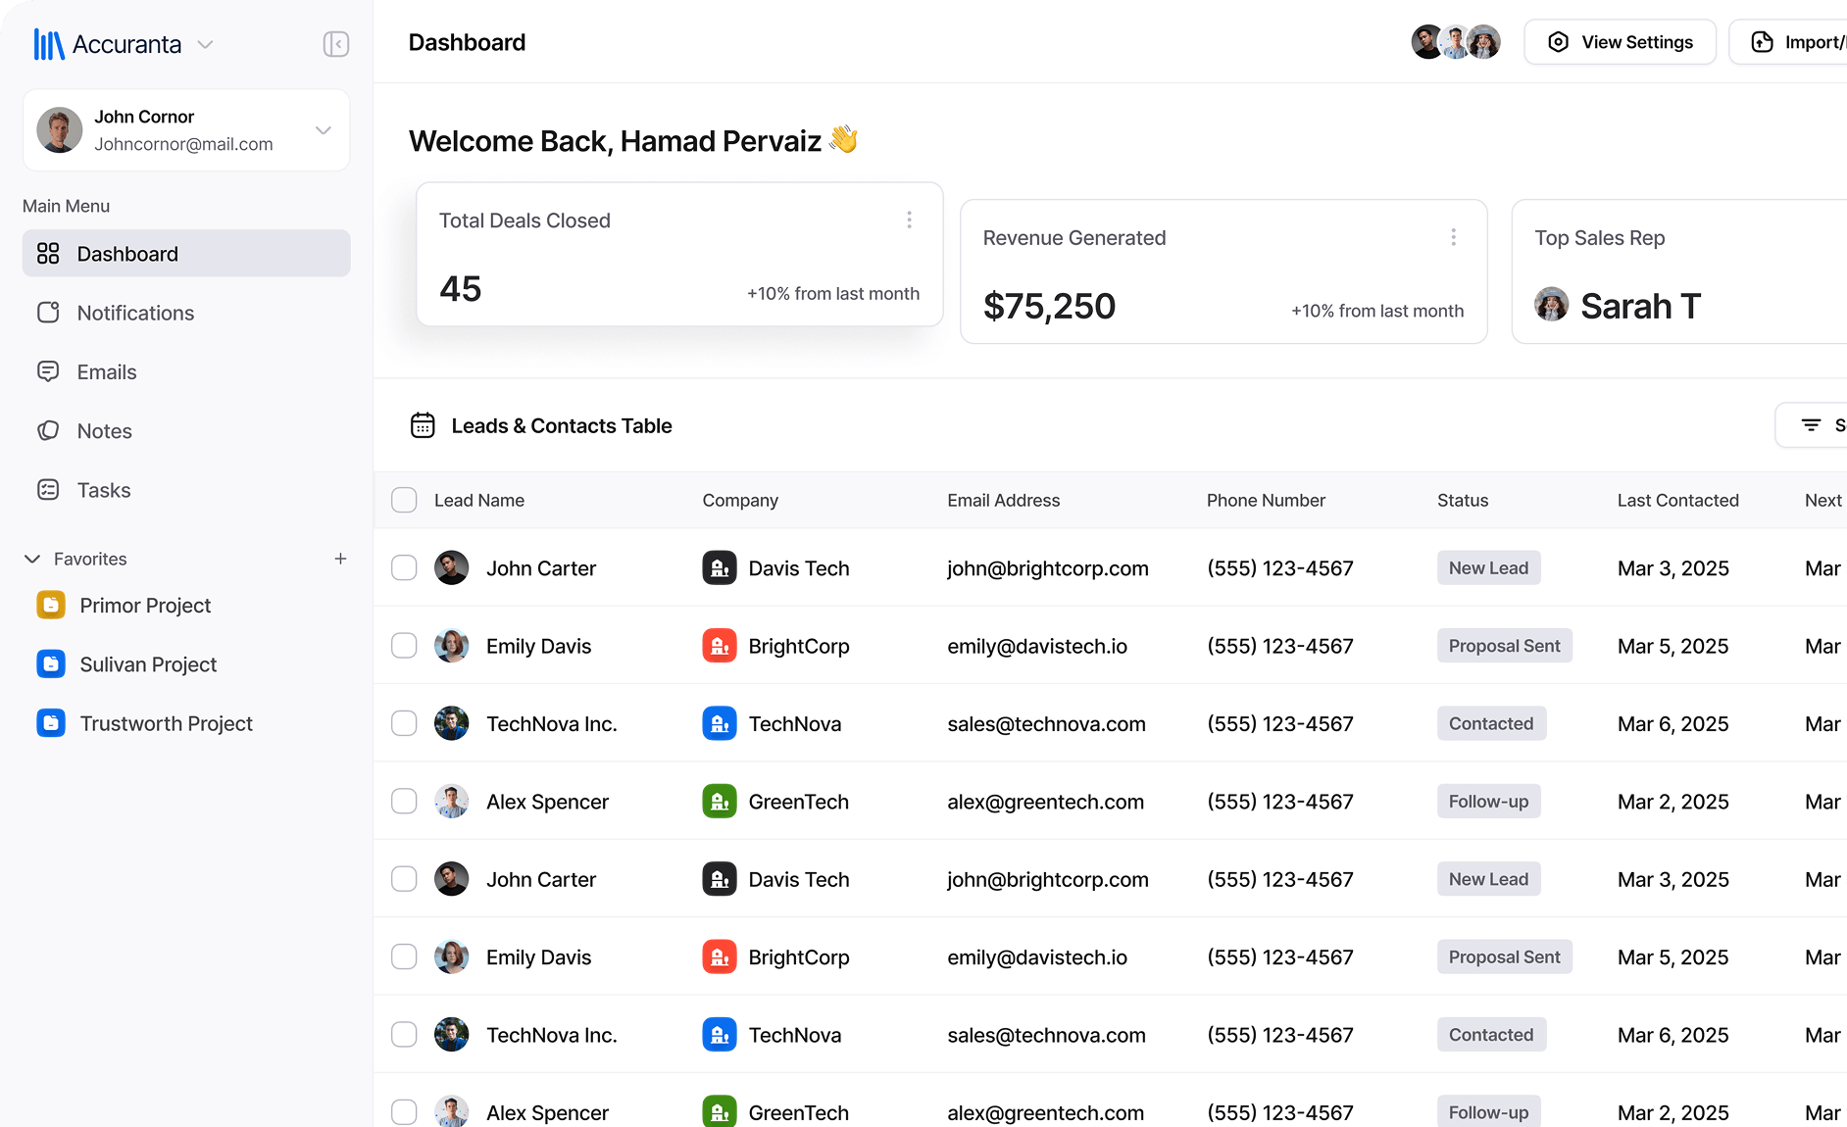Go to Notifications in the main menu
The width and height of the screenshot is (1847, 1127).
click(x=135, y=313)
